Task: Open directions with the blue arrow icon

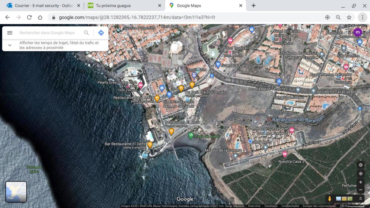Action: tap(101, 33)
